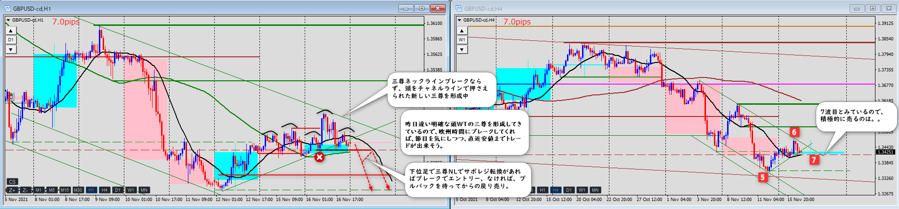Switch the H4 chart to the D1 timeframe

[x=569, y=190]
